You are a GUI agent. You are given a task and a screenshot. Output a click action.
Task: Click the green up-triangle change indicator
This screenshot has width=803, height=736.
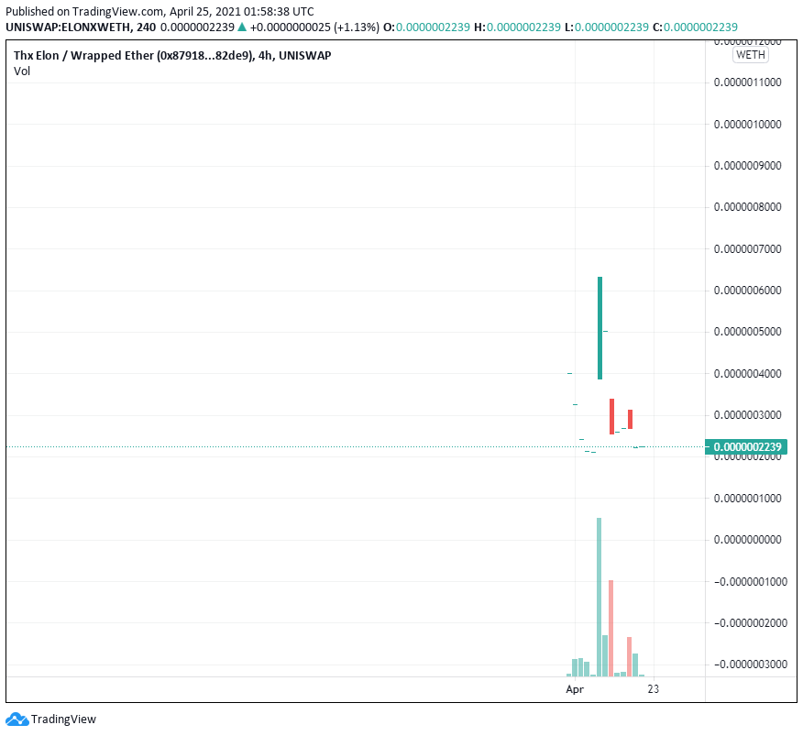(x=242, y=27)
